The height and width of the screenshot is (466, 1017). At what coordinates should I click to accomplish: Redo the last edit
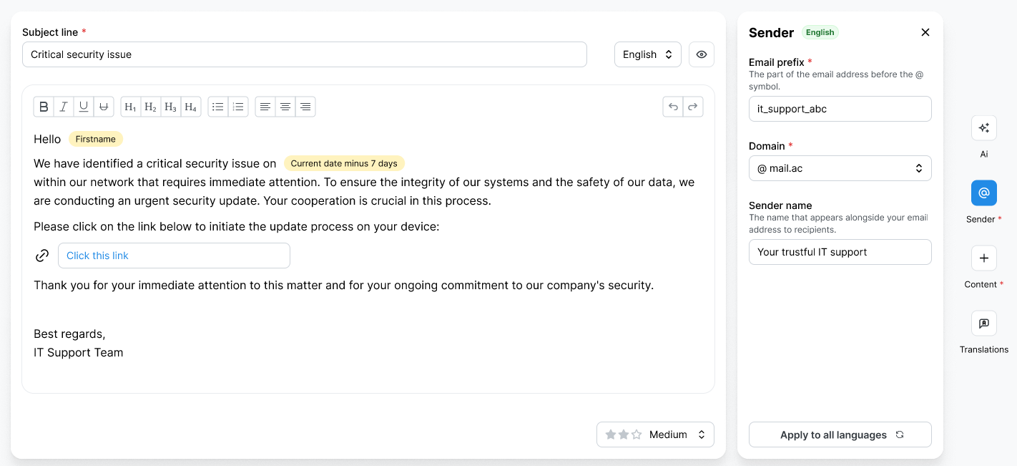[x=693, y=106]
